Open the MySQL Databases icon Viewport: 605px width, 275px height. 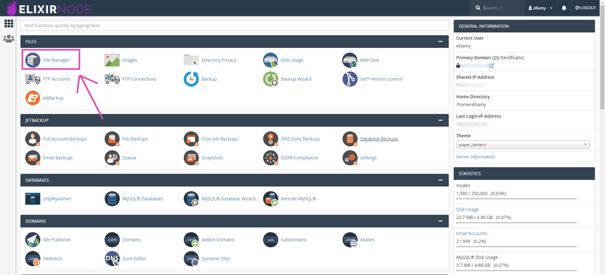pos(112,199)
